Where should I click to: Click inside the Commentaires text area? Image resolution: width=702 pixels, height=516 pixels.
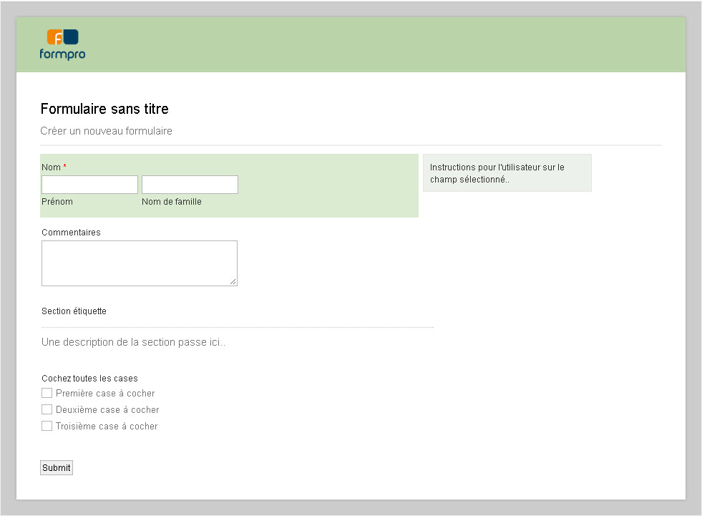point(139,263)
